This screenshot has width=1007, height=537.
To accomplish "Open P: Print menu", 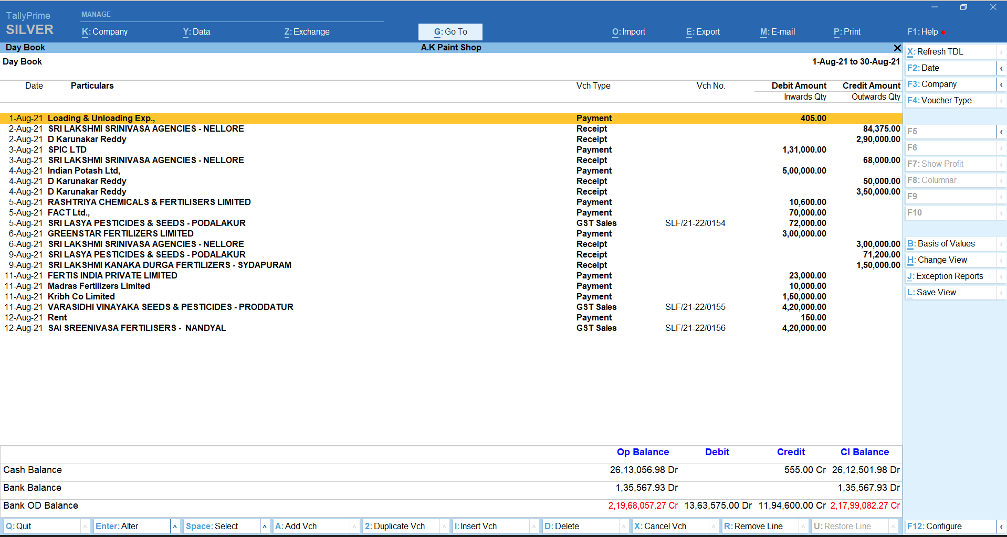I will [847, 32].
